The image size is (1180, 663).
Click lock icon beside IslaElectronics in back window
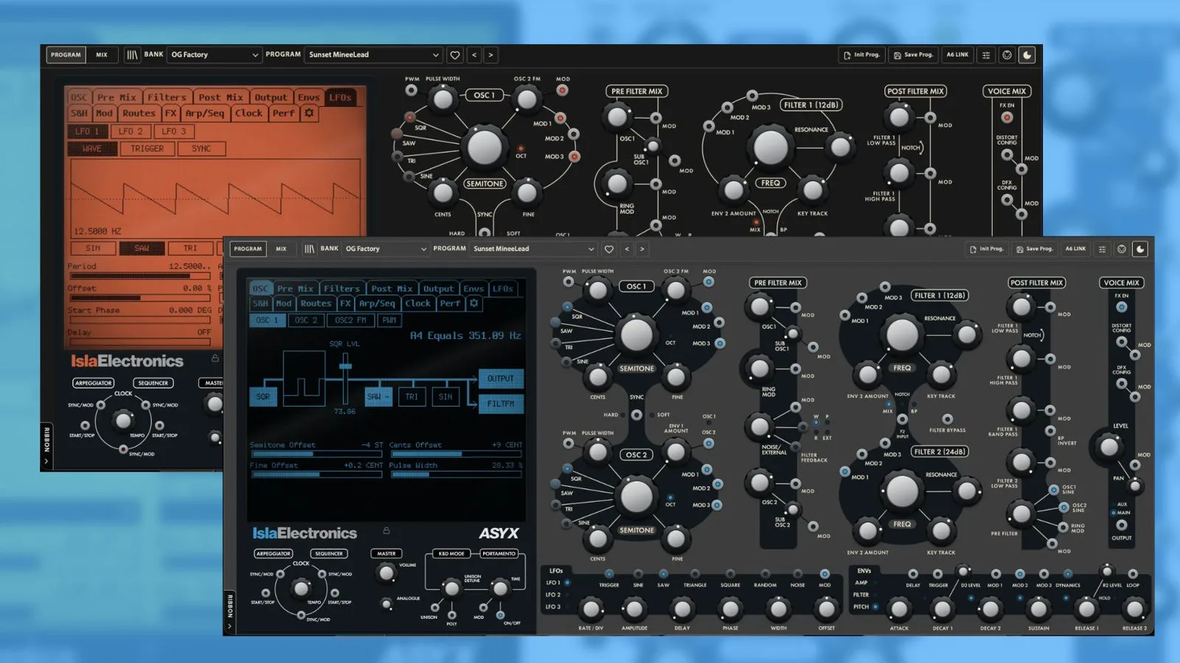(x=215, y=359)
